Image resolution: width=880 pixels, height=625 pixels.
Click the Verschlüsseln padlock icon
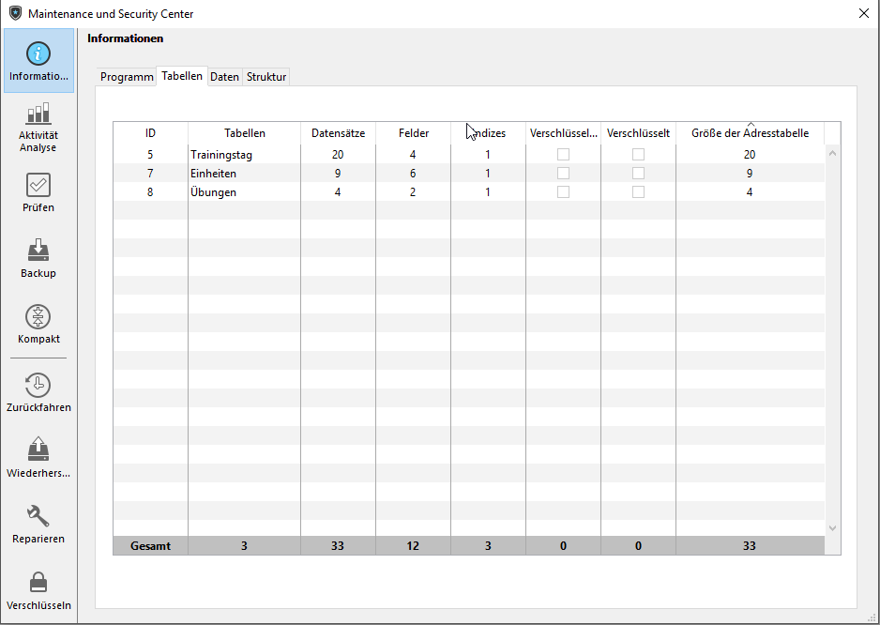click(38, 582)
